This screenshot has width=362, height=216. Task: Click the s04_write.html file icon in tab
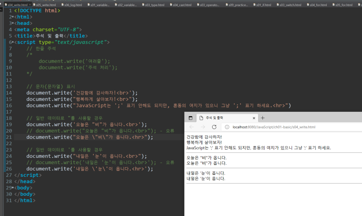click(x=6, y=5)
